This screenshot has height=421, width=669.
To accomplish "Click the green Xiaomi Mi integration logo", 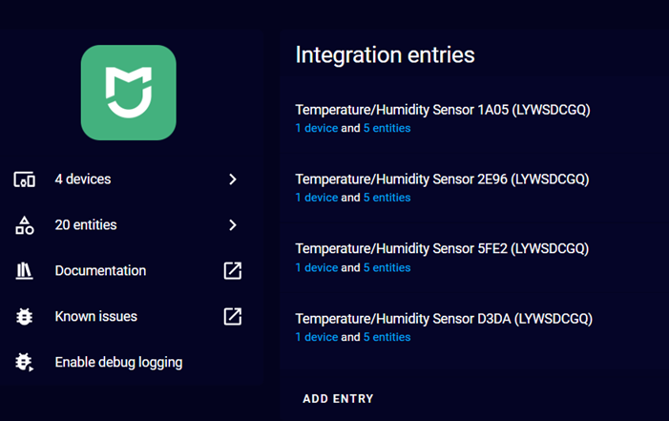I will pos(129,93).
